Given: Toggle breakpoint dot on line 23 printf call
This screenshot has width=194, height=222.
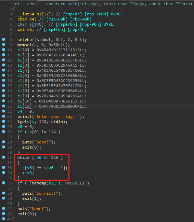Looking at the screenshot, I should (3, 116).
